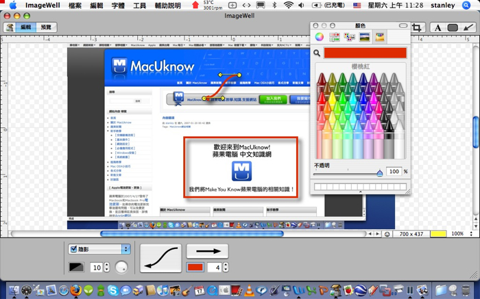
Task: Click the curved arrow style button
Action: [161, 258]
